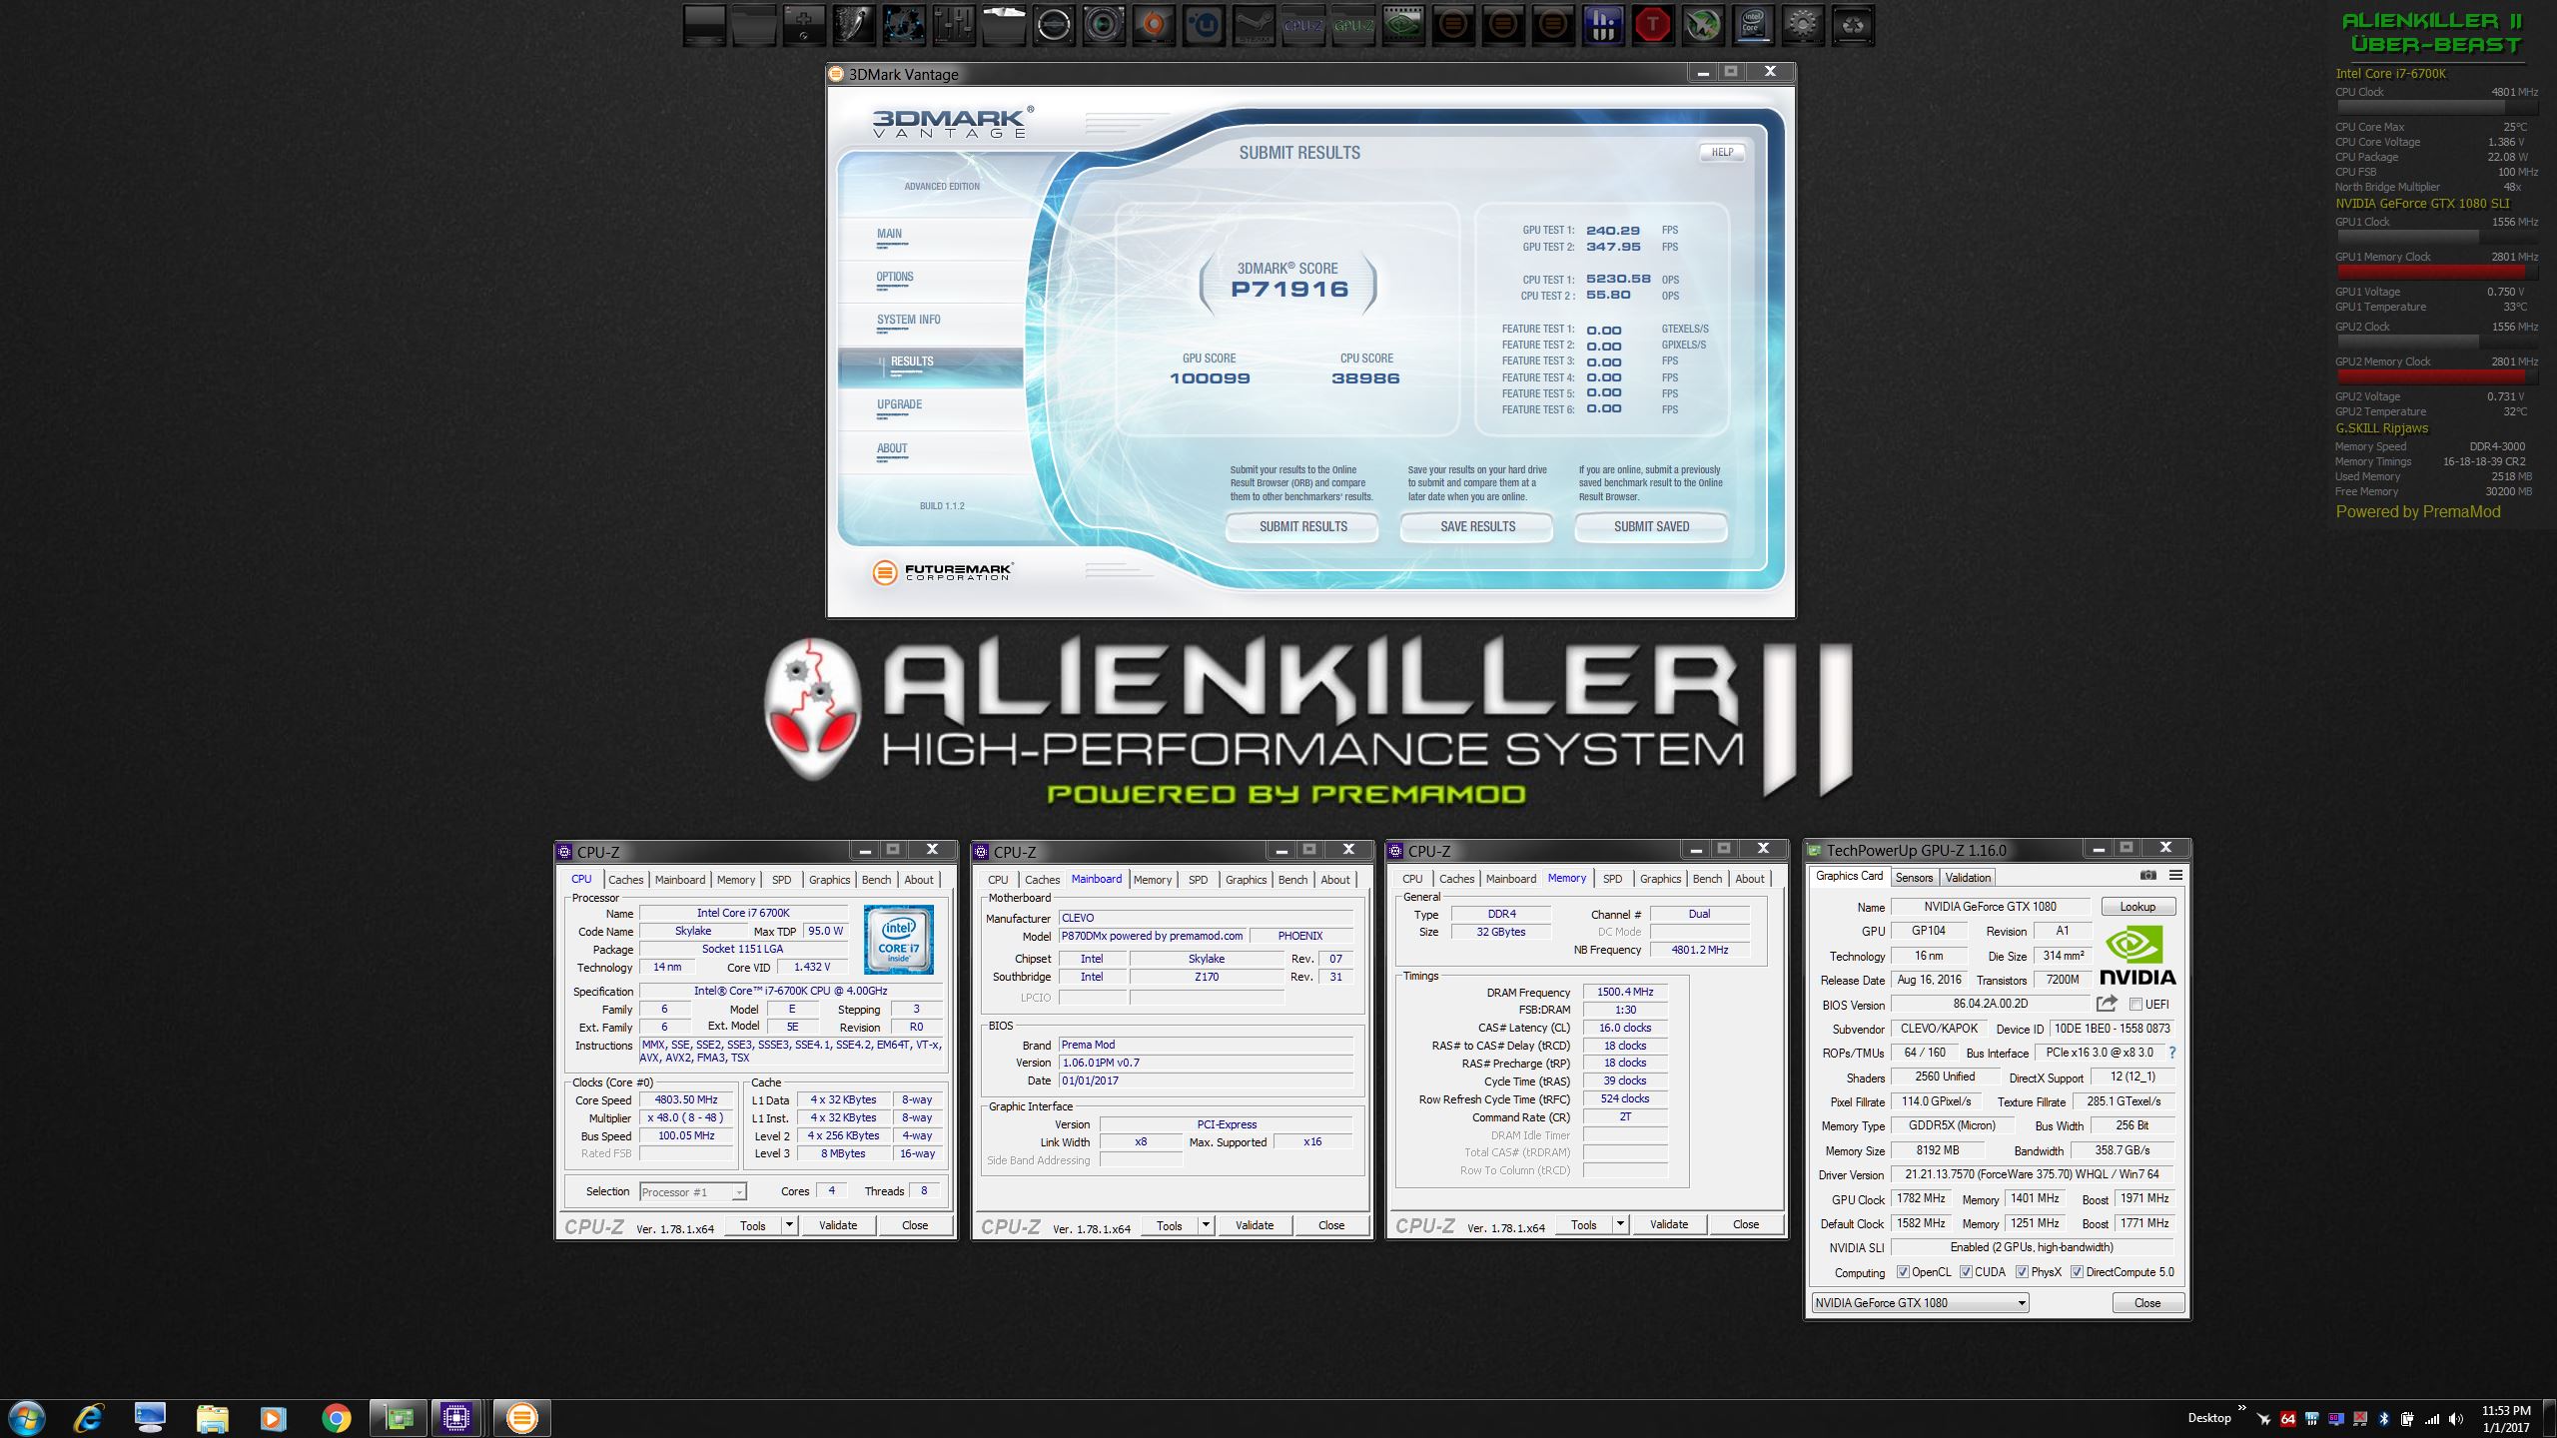Take a GPU-Z screenshot with the camera icon

click(x=2148, y=876)
